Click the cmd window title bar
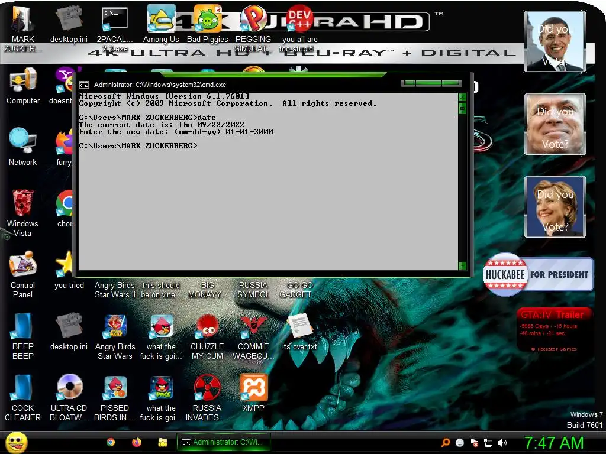Viewport: 606px width, 454px height. point(240,85)
